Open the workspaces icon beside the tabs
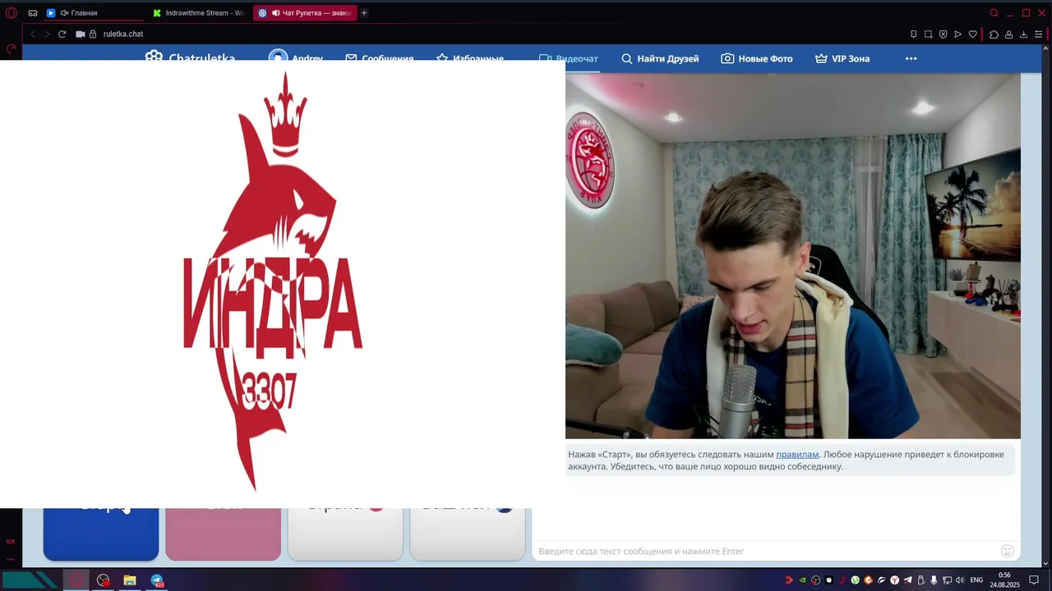This screenshot has height=591, width=1052. point(33,13)
